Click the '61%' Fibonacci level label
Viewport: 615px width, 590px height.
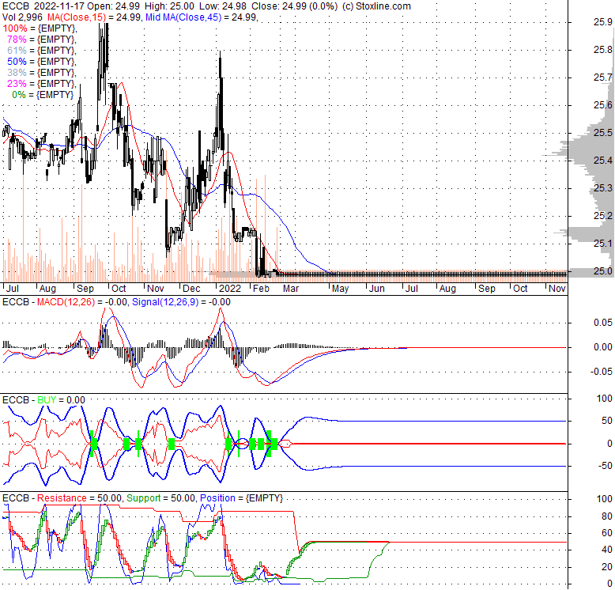click(17, 50)
